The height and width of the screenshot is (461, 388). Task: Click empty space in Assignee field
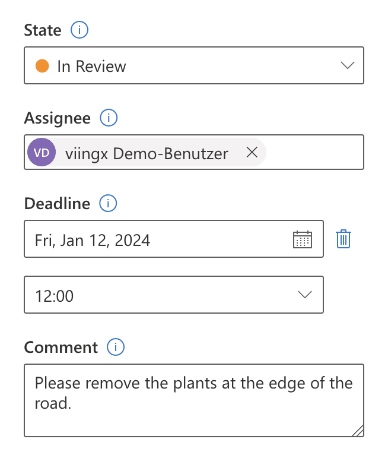314,153
